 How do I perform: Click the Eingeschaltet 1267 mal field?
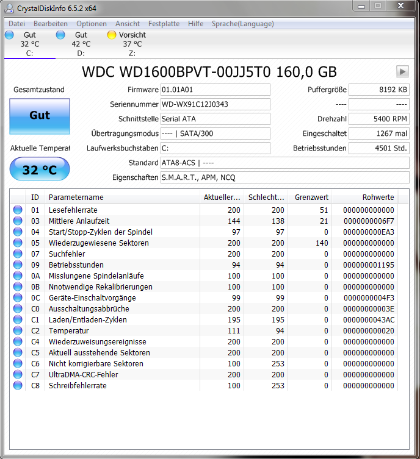(x=379, y=133)
